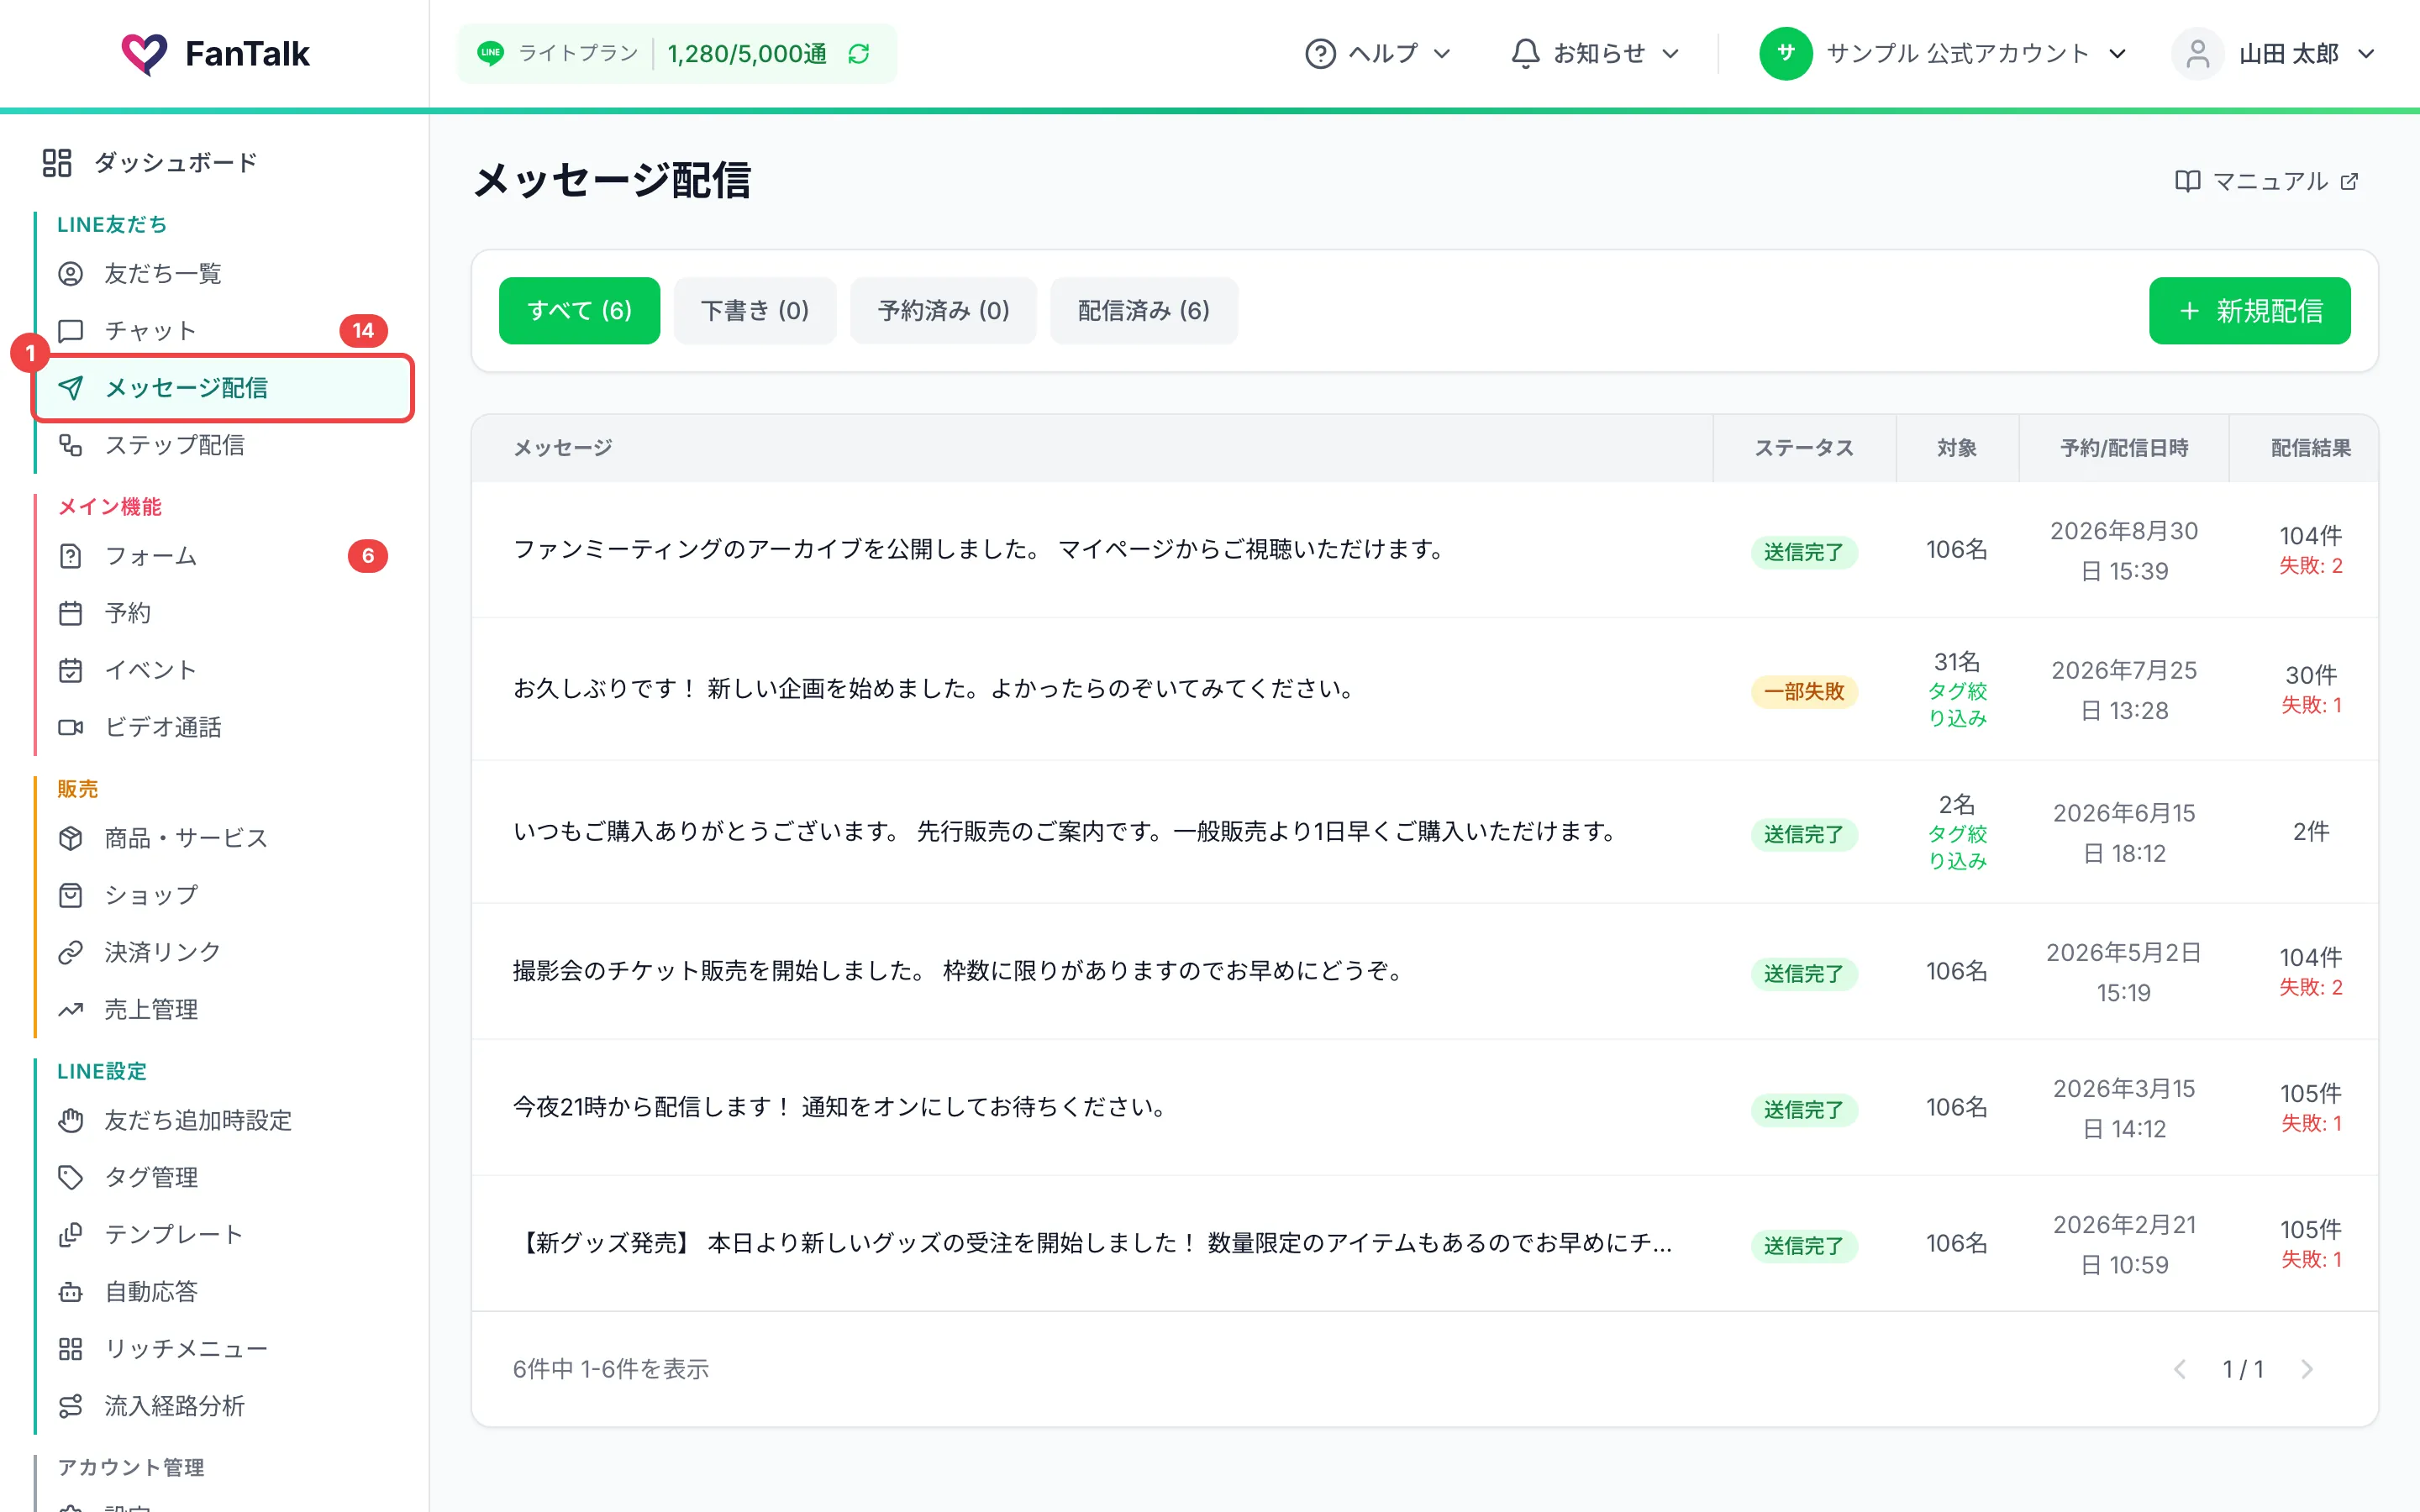Switch to the 予約済み (0) tab

pos(943,310)
